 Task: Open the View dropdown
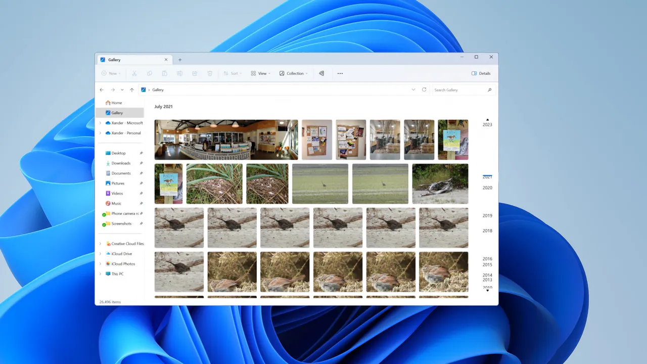[260, 73]
